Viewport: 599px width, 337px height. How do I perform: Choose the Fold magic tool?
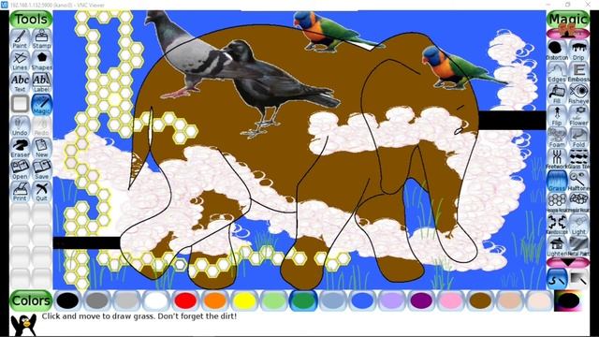578,138
